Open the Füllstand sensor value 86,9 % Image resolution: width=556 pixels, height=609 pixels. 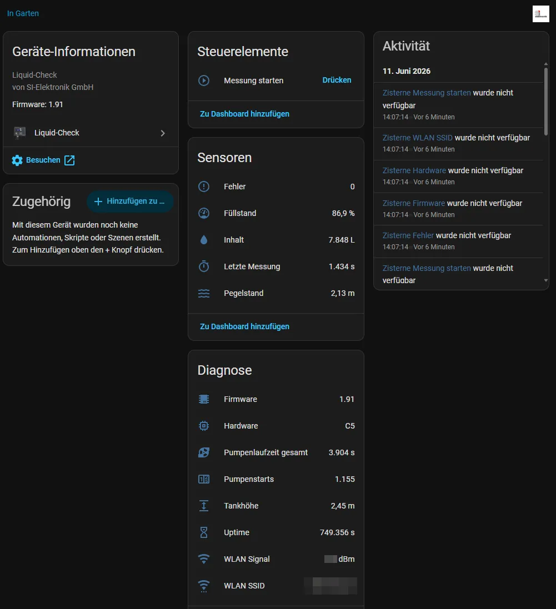pos(343,213)
